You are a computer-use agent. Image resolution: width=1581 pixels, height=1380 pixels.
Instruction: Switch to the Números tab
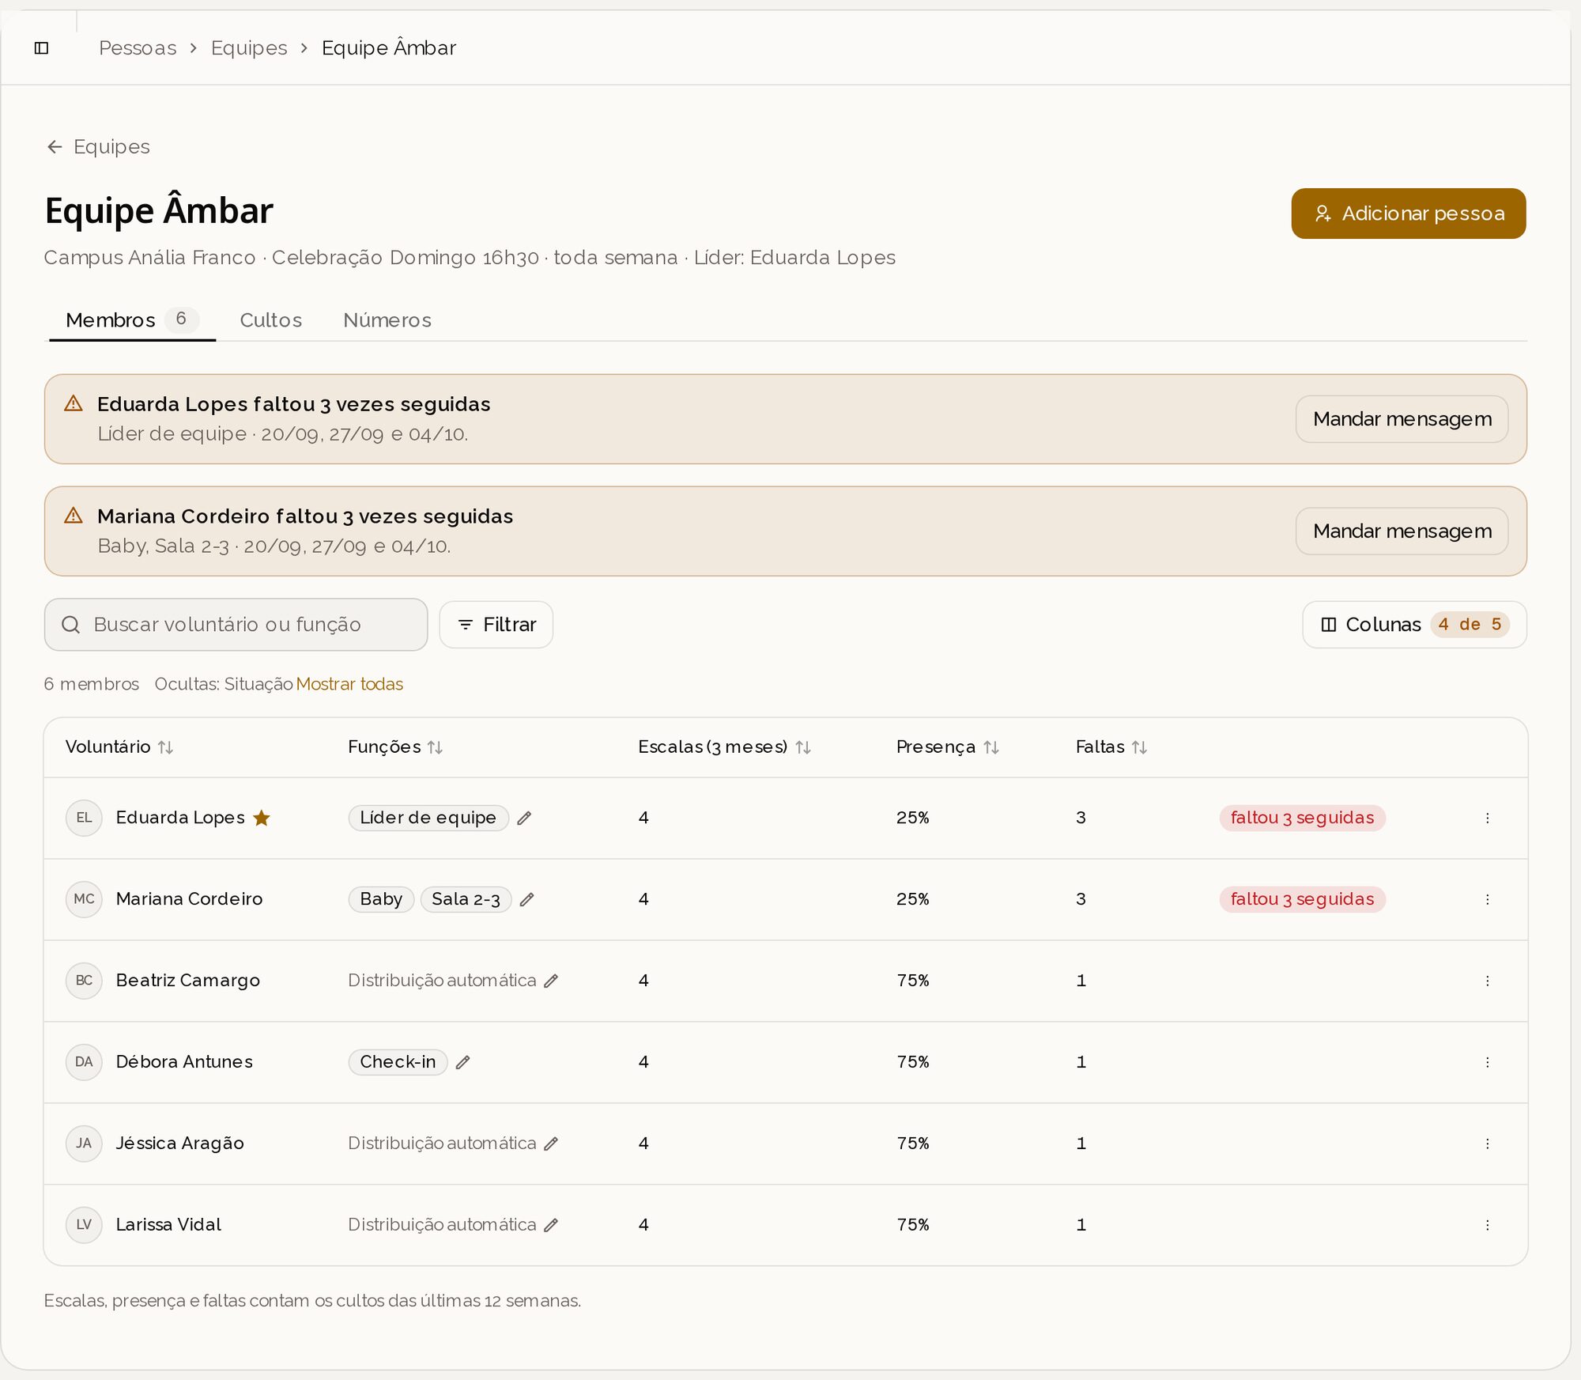pos(387,320)
